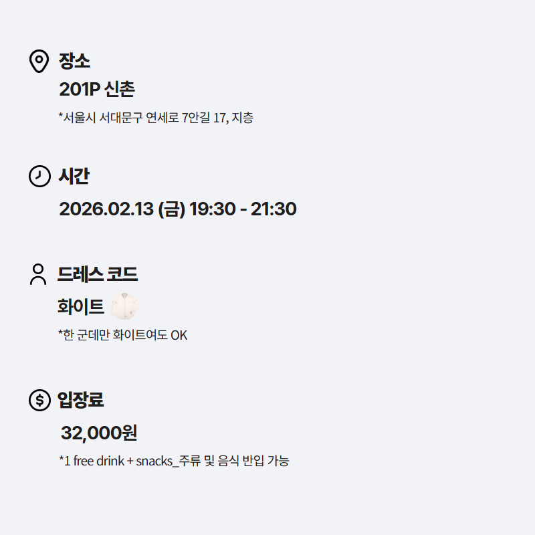Click the person icon beside 드레스 코드
This screenshot has height=535, width=535.
[x=38, y=274]
